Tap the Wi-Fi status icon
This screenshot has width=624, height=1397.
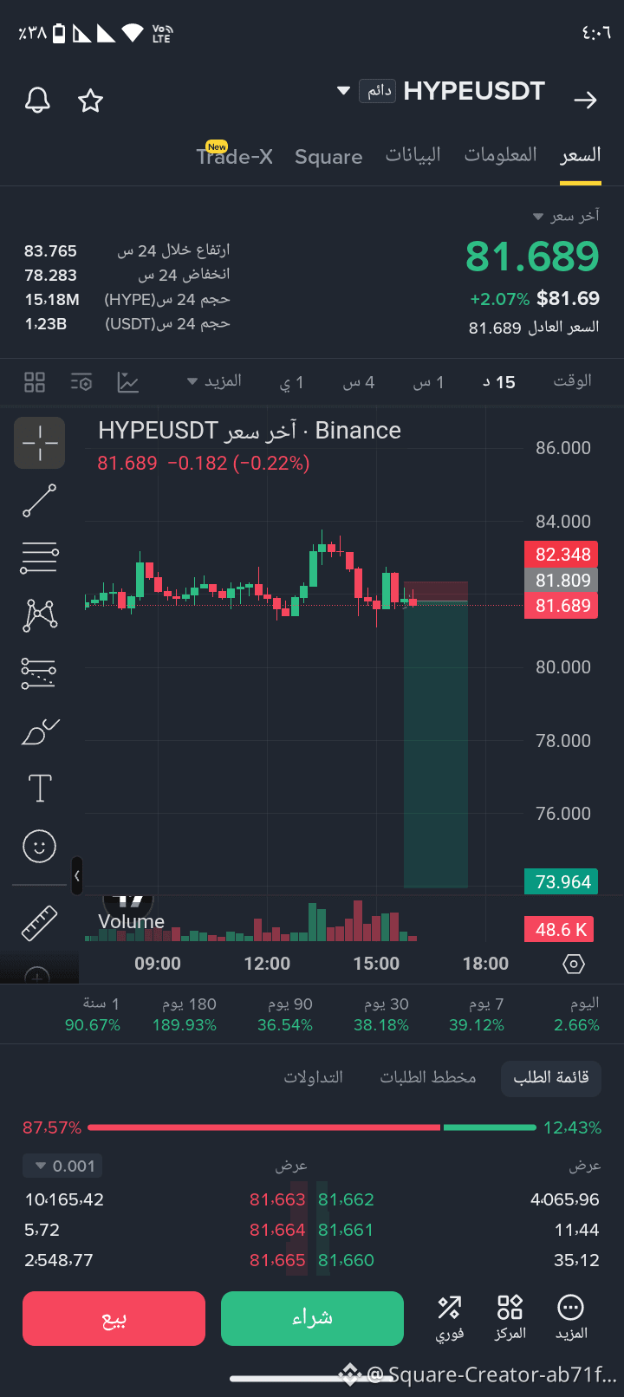click(x=133, y=33)
